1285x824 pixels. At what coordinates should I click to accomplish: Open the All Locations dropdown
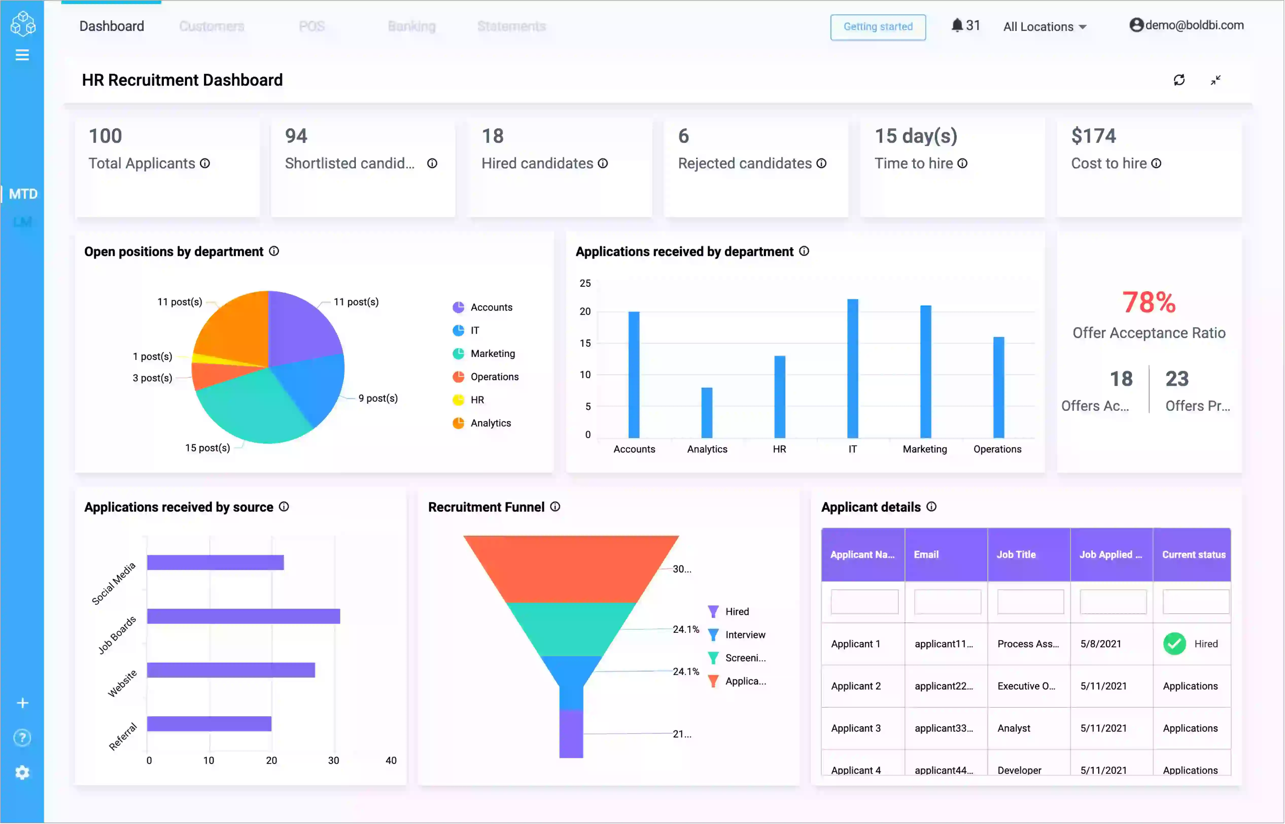[x=1045, y=27]
